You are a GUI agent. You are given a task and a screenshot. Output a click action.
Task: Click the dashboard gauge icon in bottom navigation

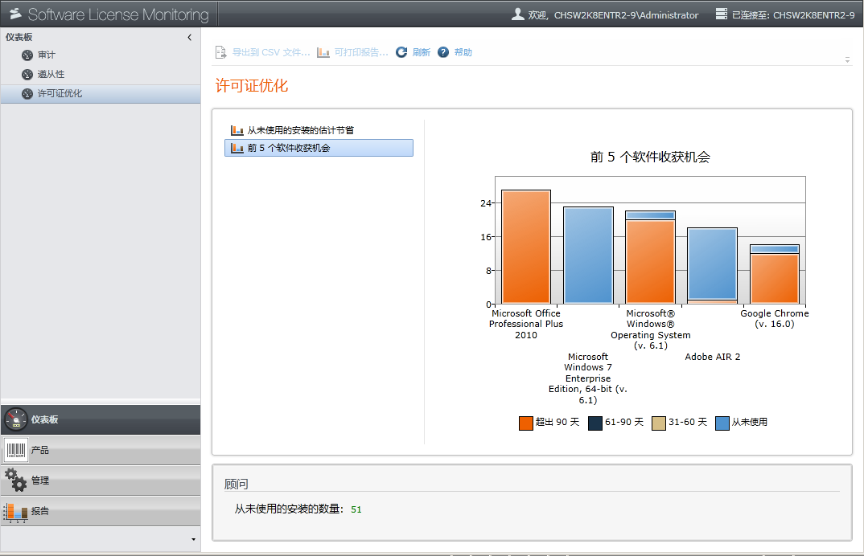[x=16, y=419]
